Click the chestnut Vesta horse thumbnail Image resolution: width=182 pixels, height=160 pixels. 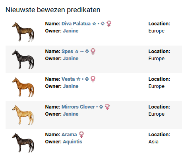click(x=23, y=87)
